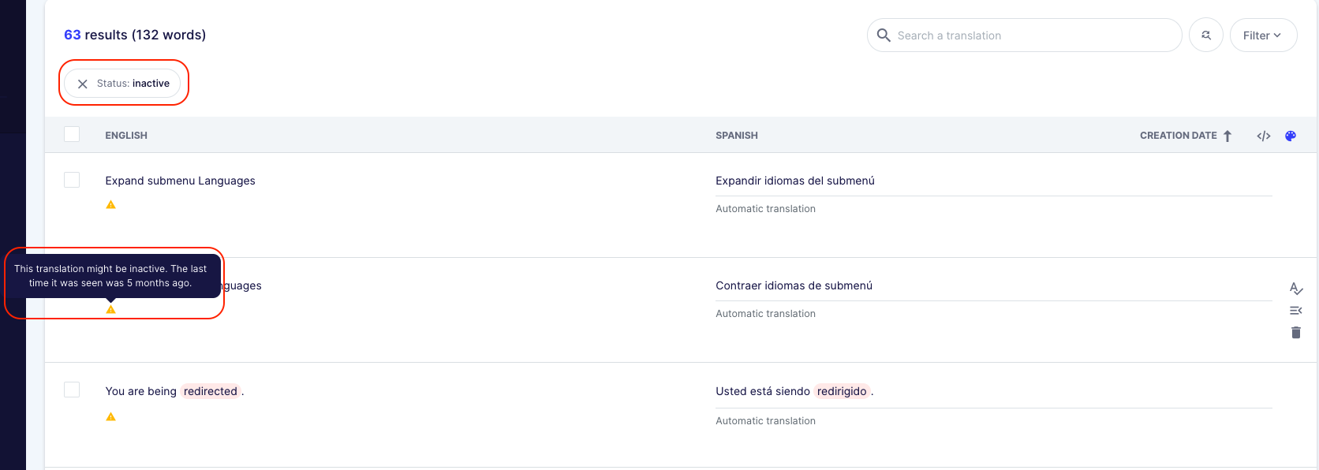1319x470 pixels.
Task: Click the Contraer idiomas de submenú text
Action: pos(794,285)
